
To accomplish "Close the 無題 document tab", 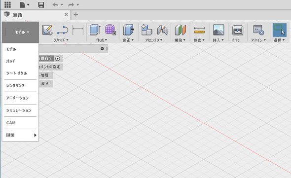I will point(66,14).
